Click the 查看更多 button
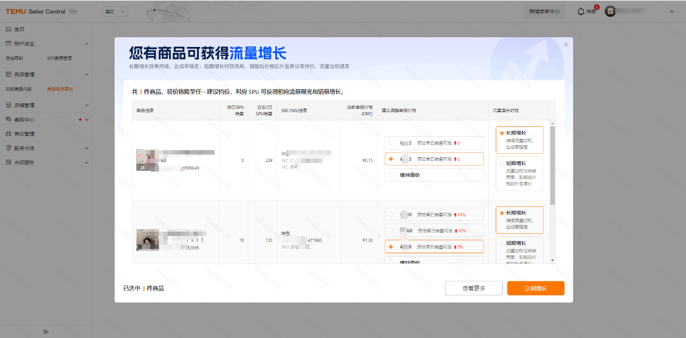The image size is (686, 338). (474, 288)
